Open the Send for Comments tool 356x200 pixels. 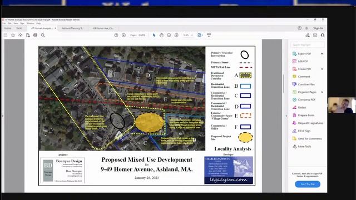click(x=310, y=138)
